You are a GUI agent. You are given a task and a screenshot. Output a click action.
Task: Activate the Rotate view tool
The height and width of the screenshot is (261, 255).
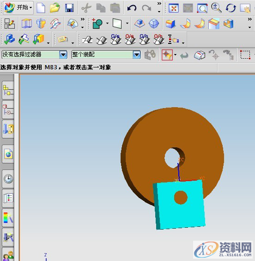coord(231,8)
